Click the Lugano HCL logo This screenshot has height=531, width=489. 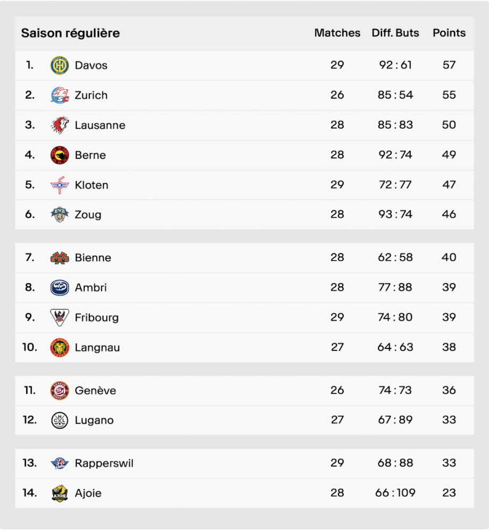(x=60, y=420)
